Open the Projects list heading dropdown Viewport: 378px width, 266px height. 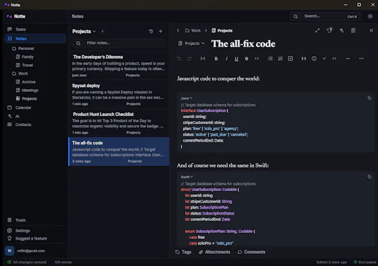pos(84,31)
